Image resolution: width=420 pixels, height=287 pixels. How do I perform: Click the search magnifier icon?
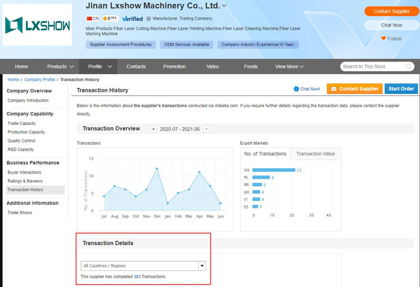[408, 67]
